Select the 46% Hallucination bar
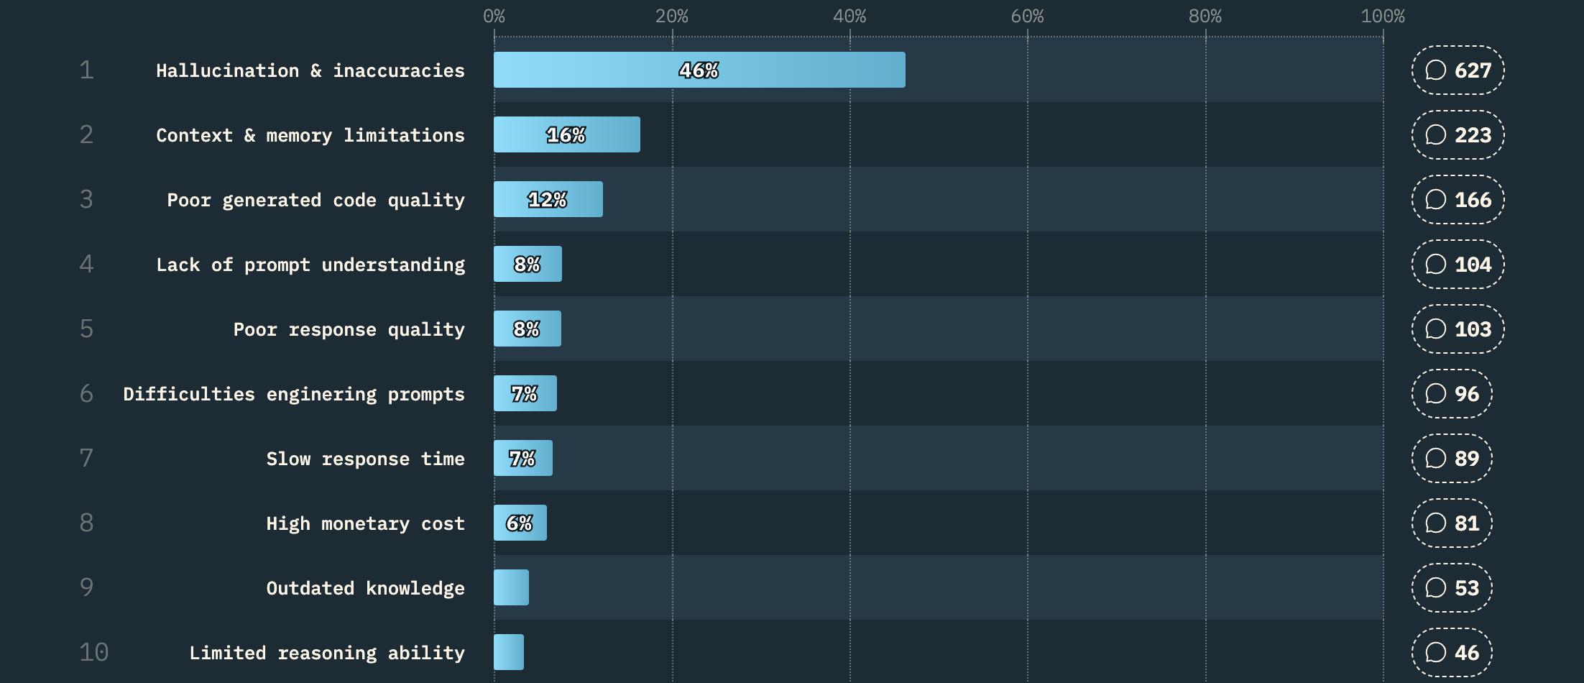Image resolution: width=1584 pixels, height=683 pixels. [699, 70]
